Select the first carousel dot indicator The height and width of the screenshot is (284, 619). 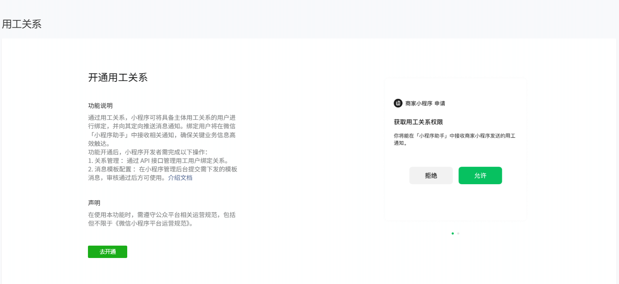point(453,233)
